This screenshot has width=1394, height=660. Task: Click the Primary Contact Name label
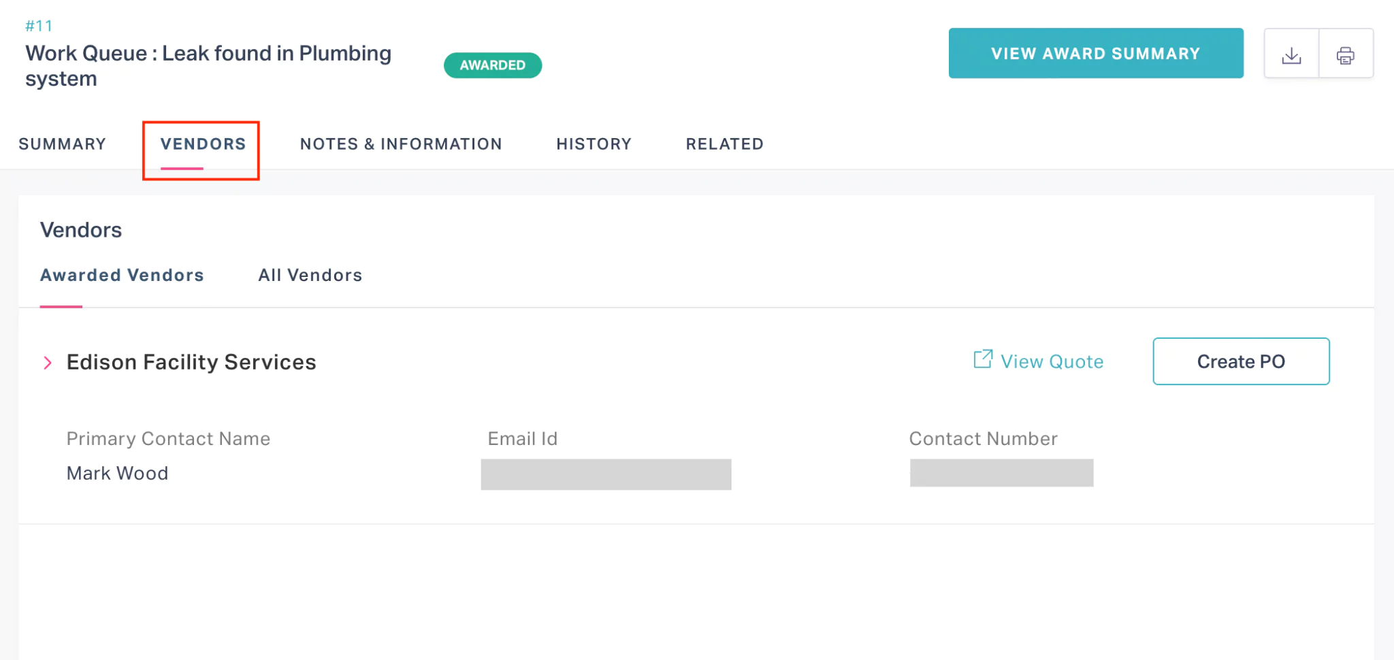[168, 439]
